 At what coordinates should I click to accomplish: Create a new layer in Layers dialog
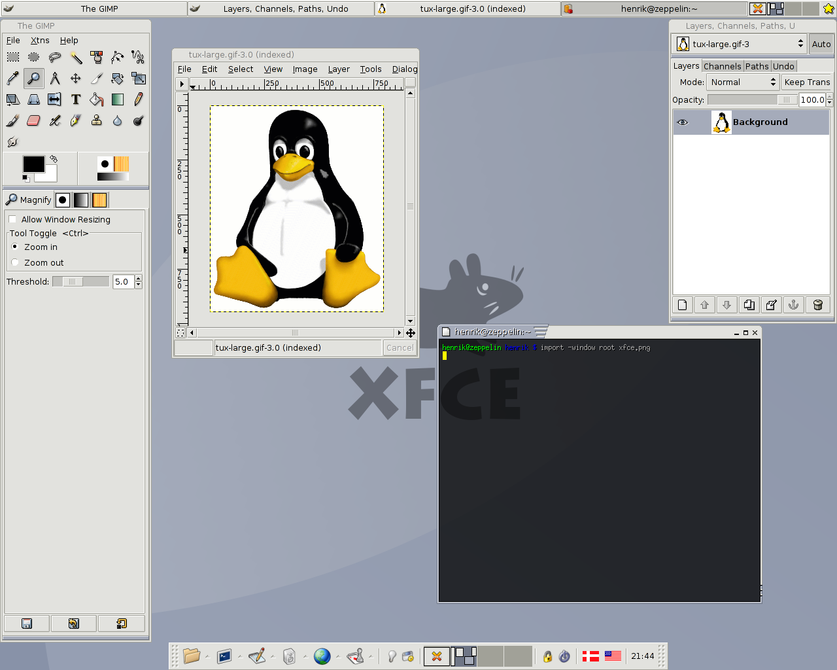tap(683, 305)
